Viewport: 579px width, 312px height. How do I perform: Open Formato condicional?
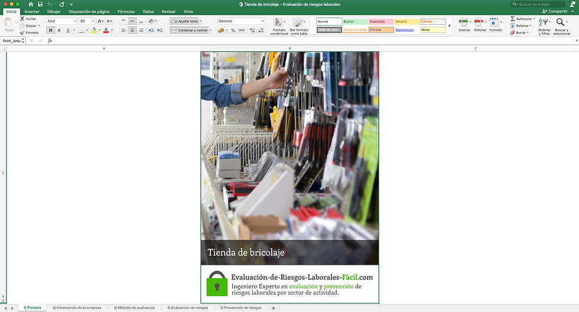(279, 26)
